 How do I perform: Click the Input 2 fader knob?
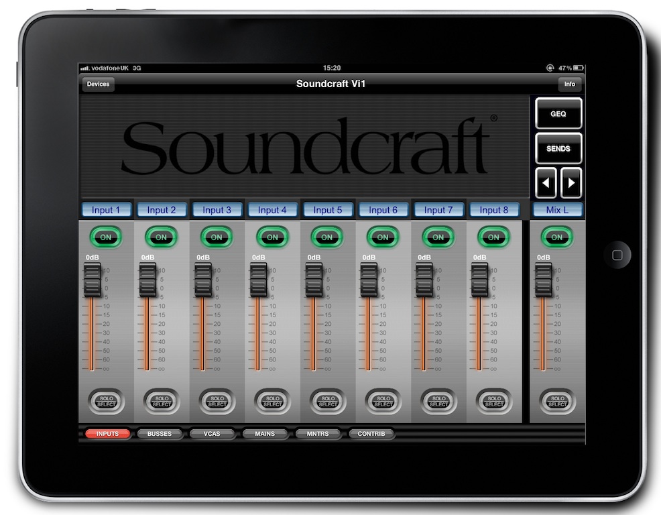pyautogui.click(x=147, y=280)
